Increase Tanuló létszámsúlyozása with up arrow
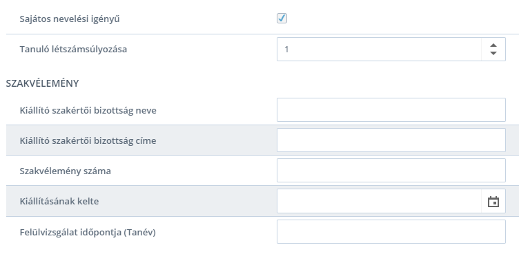The height and width of the screenshot is (265, 519). [x=493, y=45]
